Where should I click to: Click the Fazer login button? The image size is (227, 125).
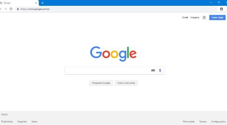pyautogui.click(x=217, y=17)
